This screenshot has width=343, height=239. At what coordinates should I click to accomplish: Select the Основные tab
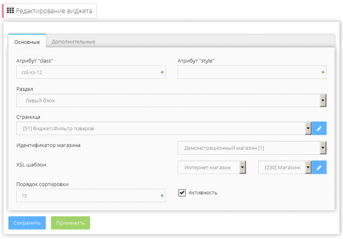(27, 42)
